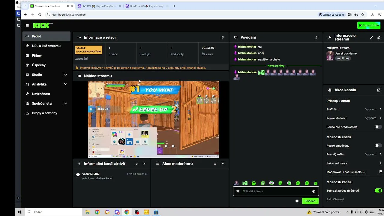Open the Kick hamburger menu
Viewport: 384px width, 216px height.
coord(27,25)
